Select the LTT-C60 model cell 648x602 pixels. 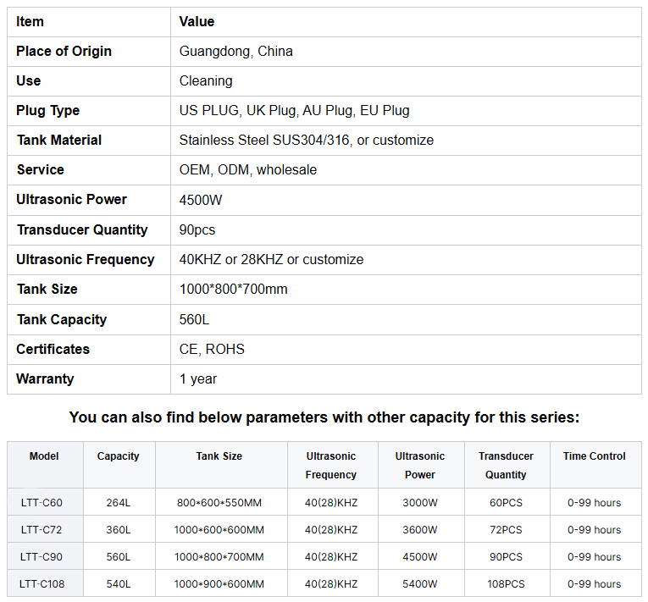click(x=42, y=503)
